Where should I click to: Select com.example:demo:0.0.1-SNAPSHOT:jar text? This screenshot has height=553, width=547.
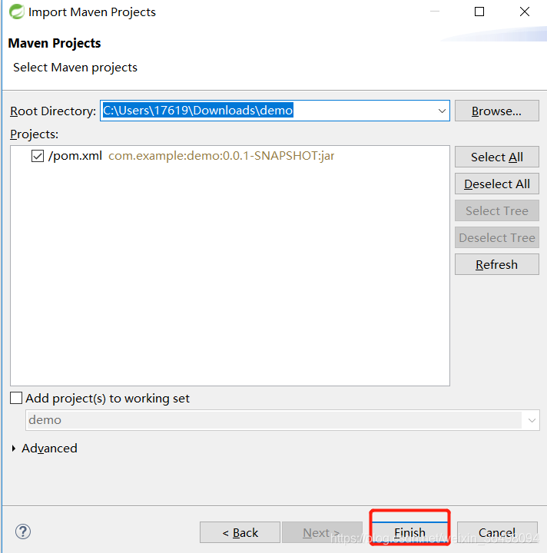[x=221, y=155]
